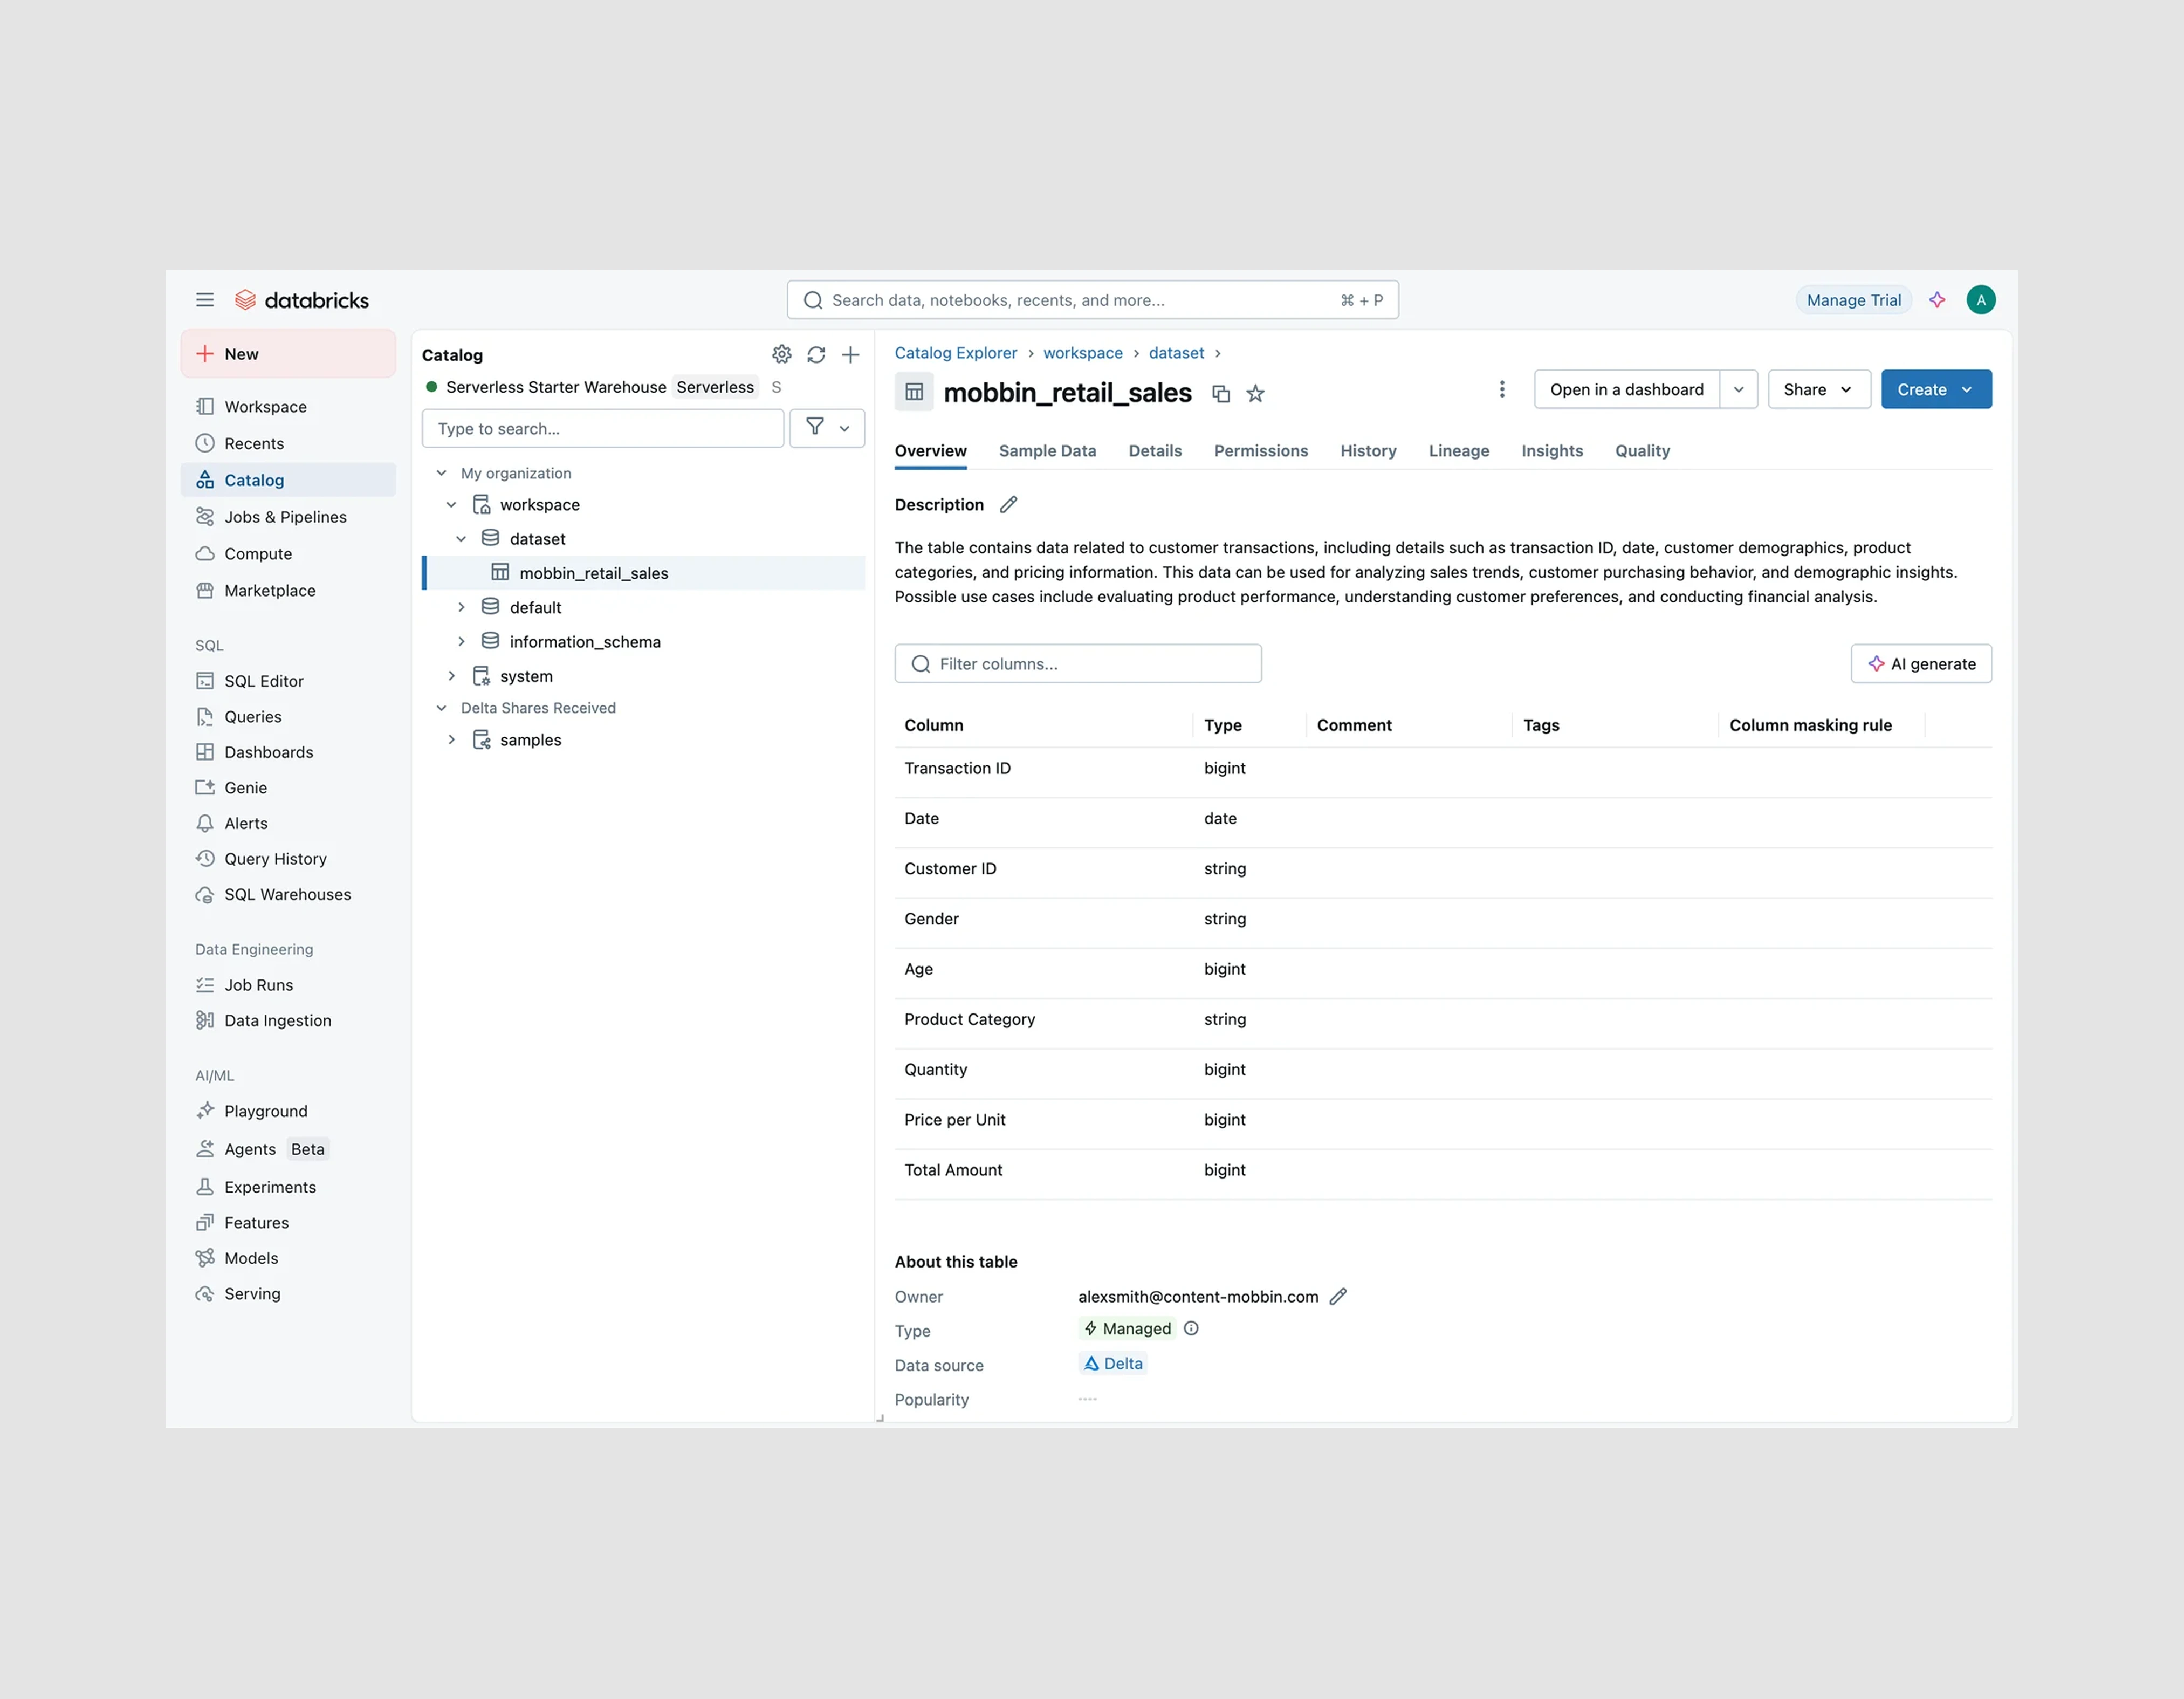The image size is (2184, 1699).
Task: Click the AI generate button
Action: (1920, 664)
